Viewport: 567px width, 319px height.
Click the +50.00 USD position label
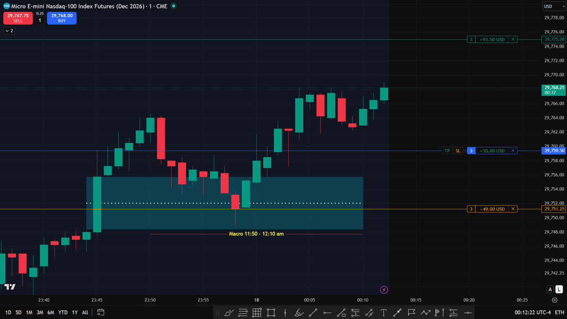(x=492, y=151)
